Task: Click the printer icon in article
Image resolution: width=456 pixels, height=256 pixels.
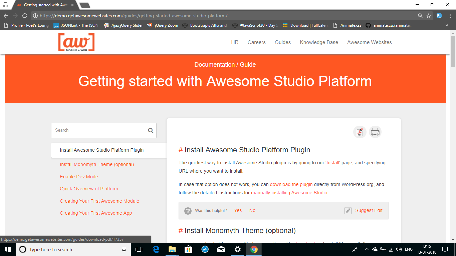Action: [375, 132]
